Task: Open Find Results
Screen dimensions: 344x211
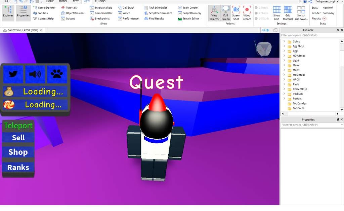Action: [x=154, y=18]
